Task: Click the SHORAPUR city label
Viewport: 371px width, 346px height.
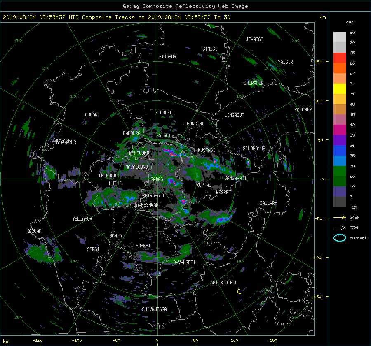Action: 254,83
